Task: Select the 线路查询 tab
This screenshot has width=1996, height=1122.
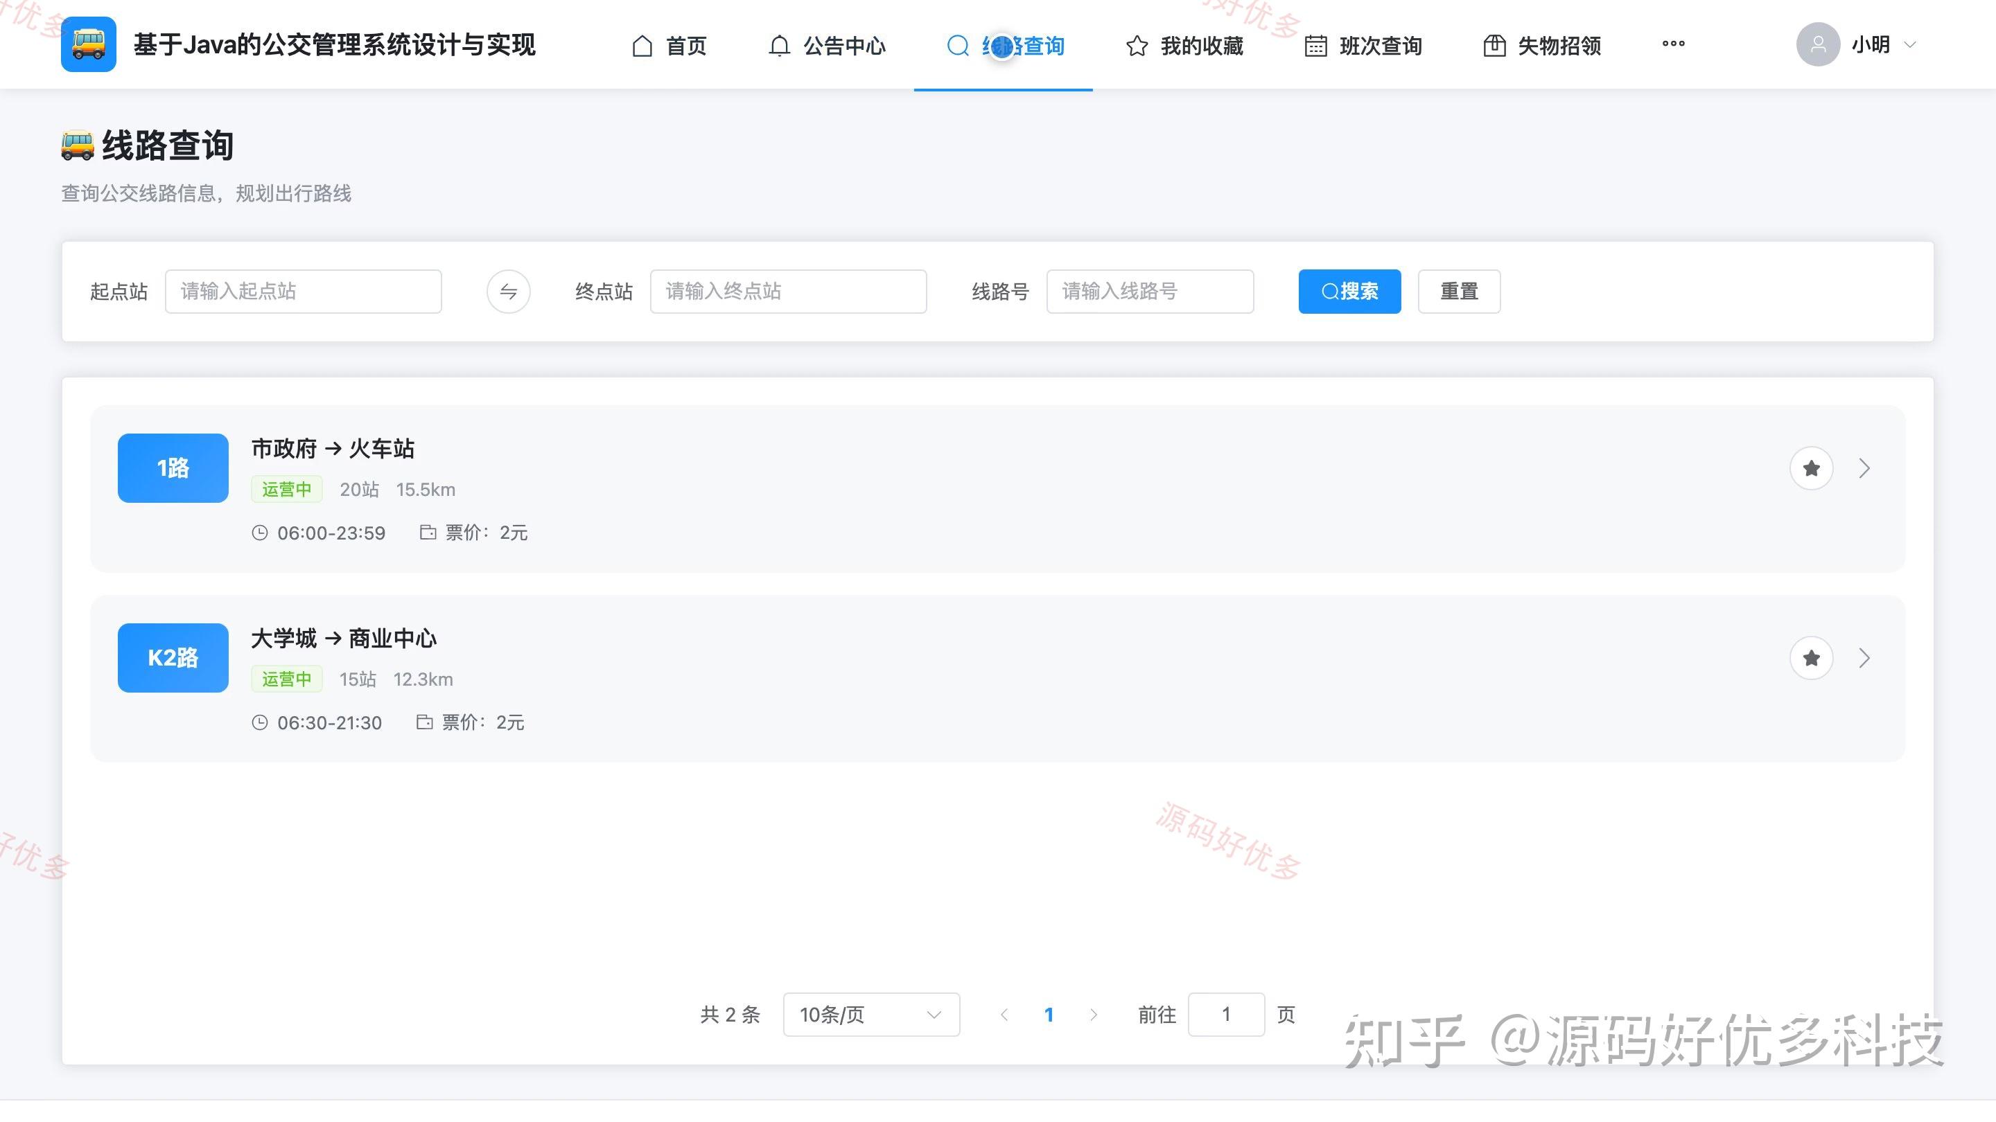Action: 1005,46
